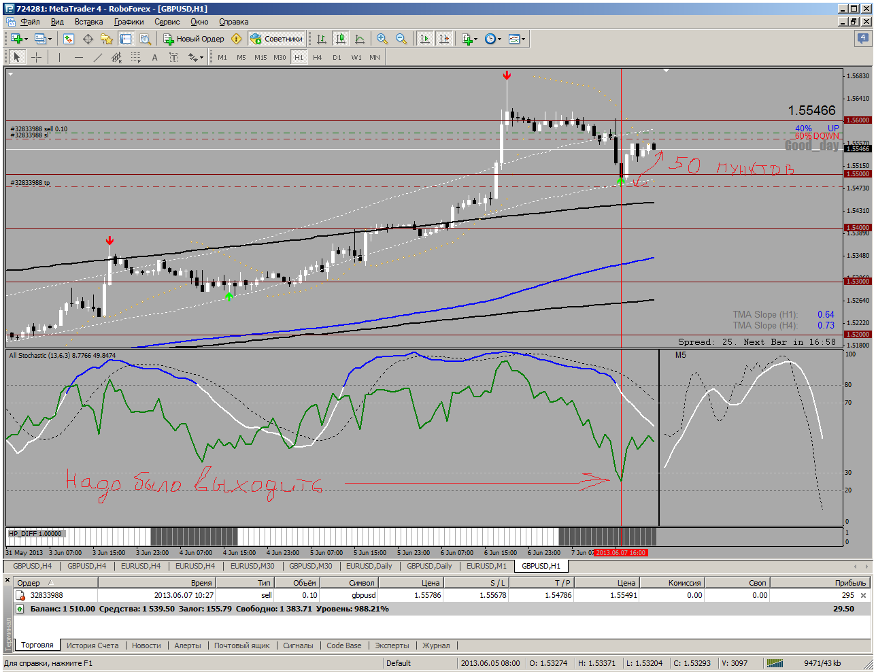Screen dimensions: 876x672
Task: Open the Navigator star-folder icon
Action: coord(107,39)
